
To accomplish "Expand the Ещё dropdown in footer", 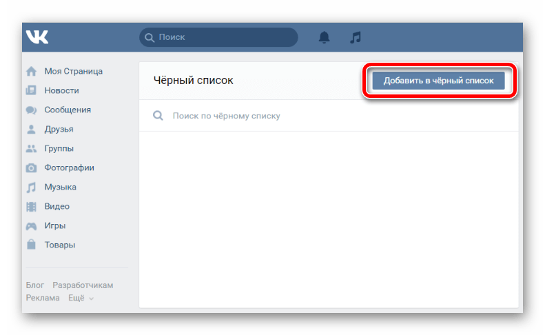I will tap(81, 298).
